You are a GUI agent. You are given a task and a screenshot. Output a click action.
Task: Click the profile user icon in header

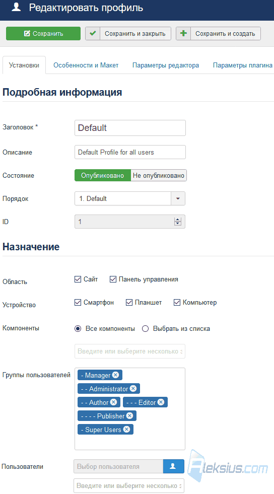tap(16, 7)
